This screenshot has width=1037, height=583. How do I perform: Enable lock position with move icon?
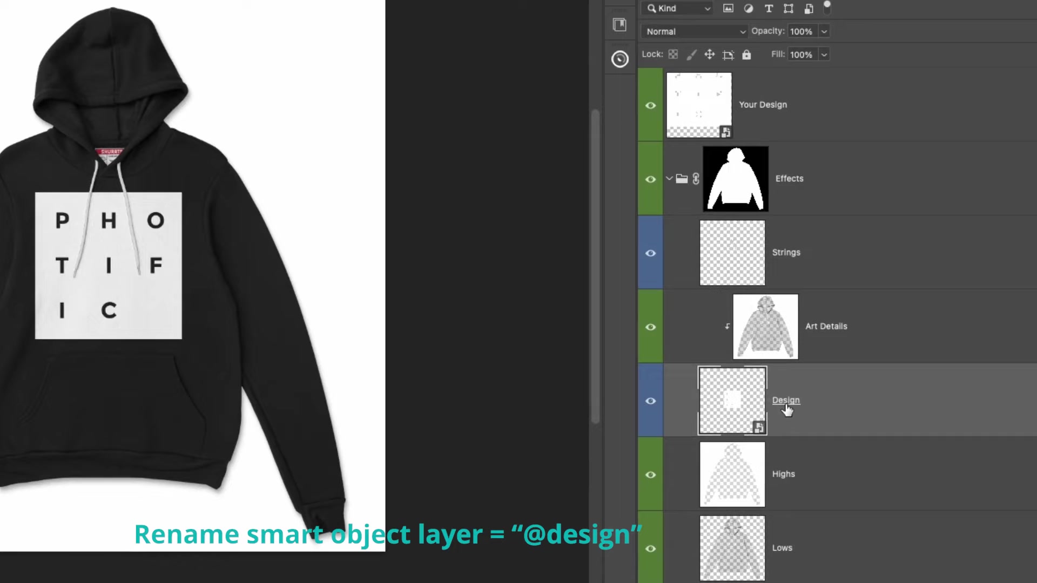click(x=710, y=54)
